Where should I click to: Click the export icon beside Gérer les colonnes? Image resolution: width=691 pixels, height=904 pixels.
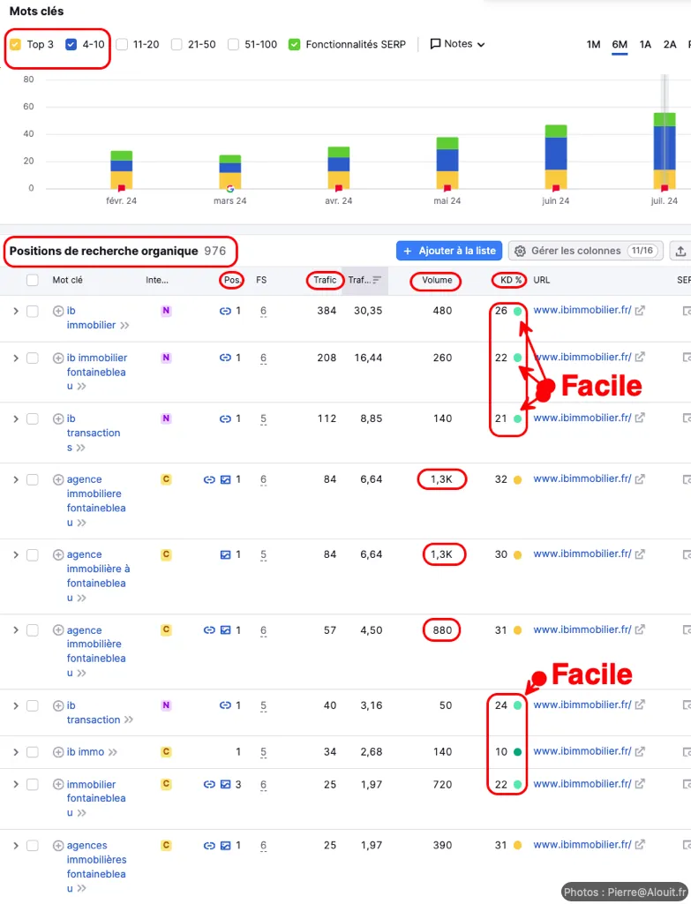pyautogui.click(x=680, y=251)
